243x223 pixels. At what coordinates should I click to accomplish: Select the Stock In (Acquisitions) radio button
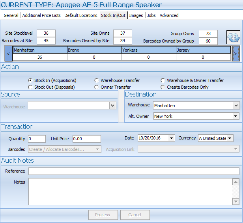(30, 80)
